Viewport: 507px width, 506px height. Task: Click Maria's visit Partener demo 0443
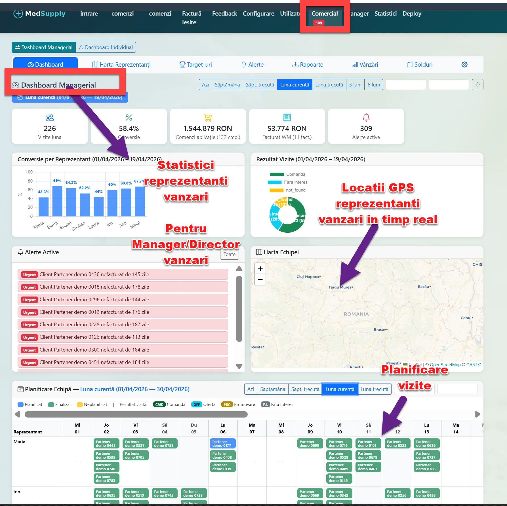point(106,444)
